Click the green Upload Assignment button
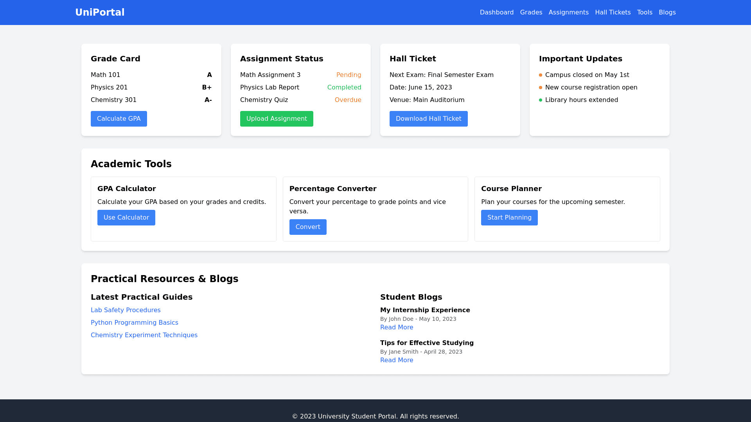This screenshot has width=751, height=422. tap(277, 119)
